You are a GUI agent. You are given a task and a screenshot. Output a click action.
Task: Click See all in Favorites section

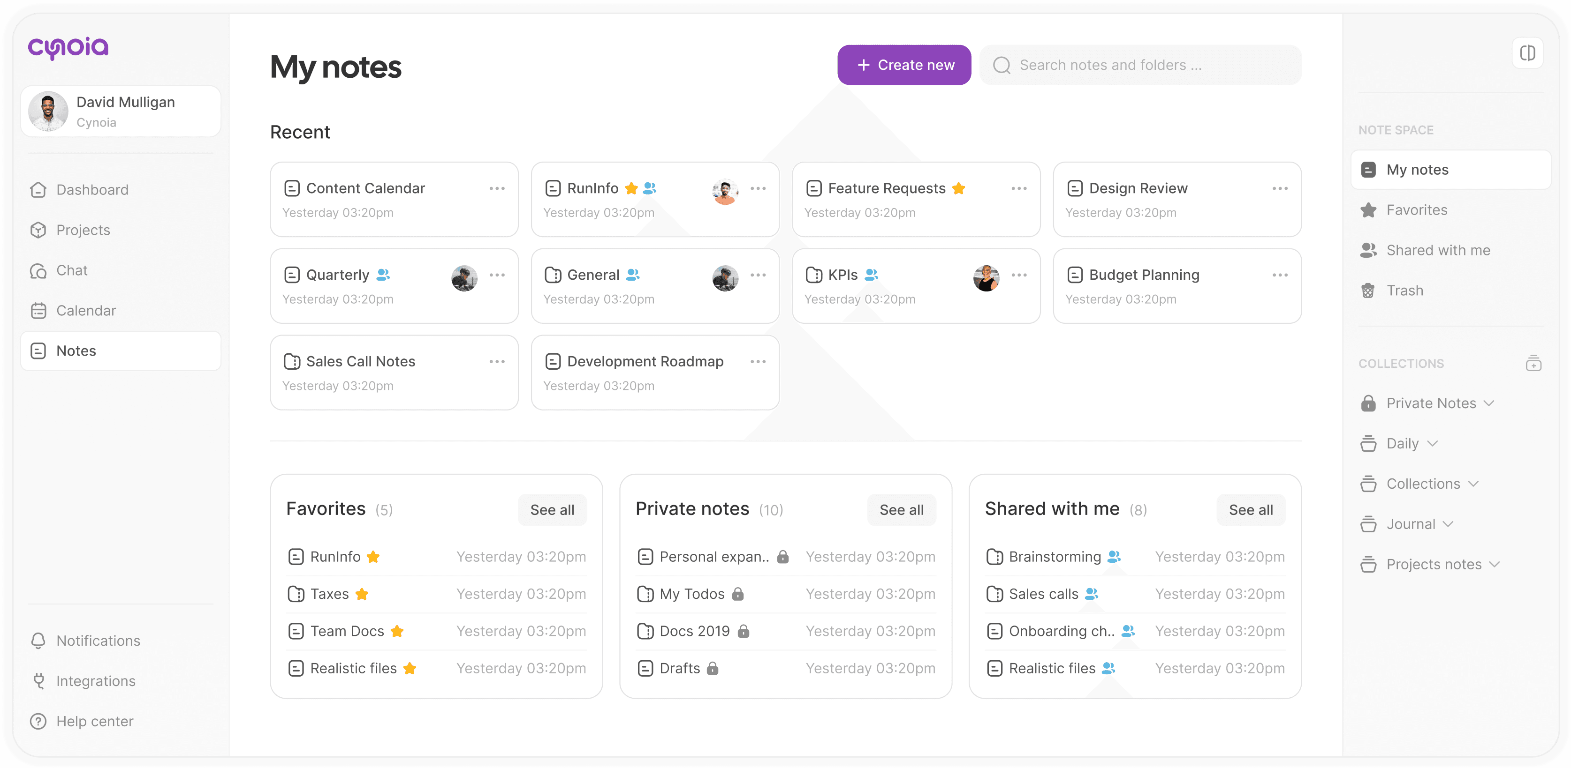point(552,510)
